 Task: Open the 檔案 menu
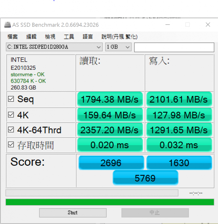click(x=12, y=37)
